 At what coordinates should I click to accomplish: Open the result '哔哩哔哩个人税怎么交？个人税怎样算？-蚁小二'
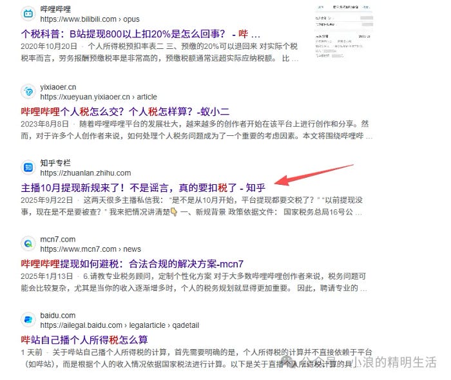pos(125,111)
